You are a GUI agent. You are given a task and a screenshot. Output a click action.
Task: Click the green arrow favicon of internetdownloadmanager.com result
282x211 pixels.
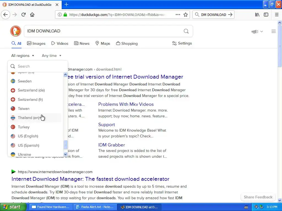(13, 172)
